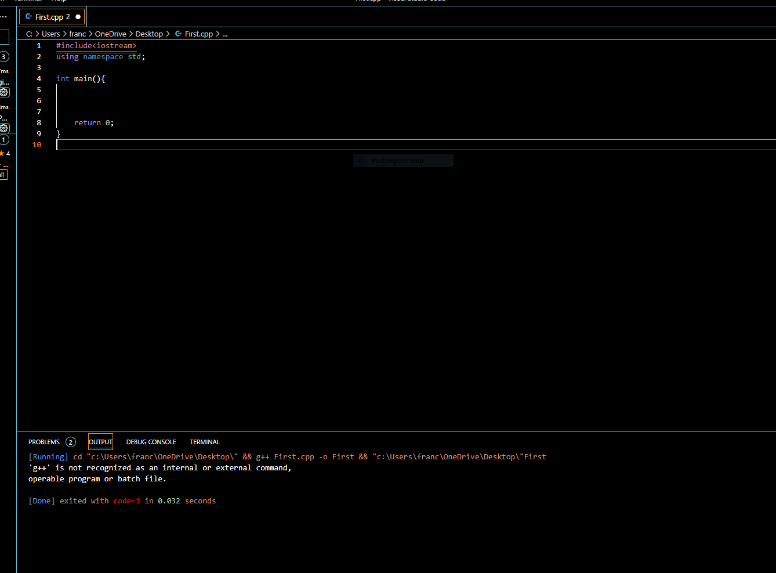
Task: Click the 'using namespace std;' code line
Action: pos(101,57)
